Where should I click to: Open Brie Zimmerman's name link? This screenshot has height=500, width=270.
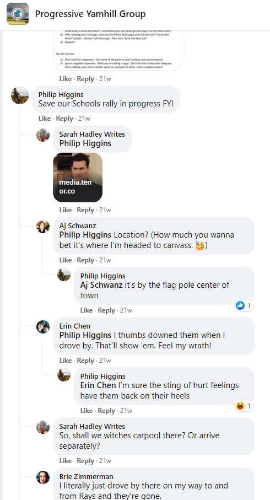pos(86,477)
